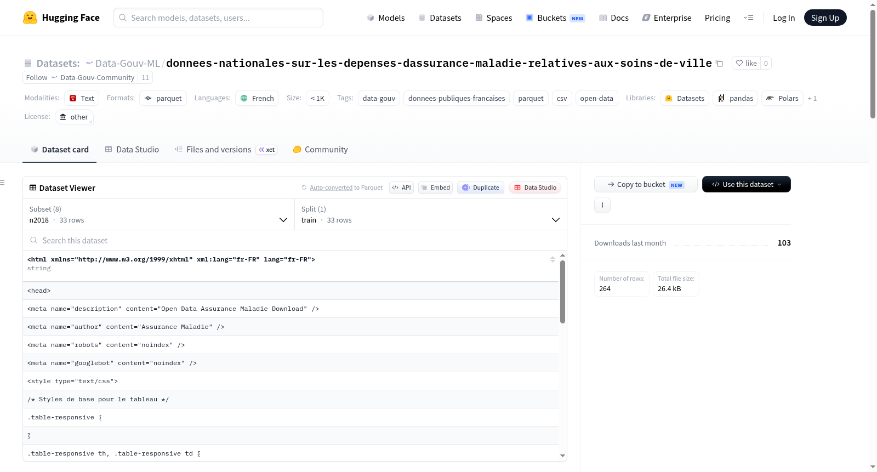Image resolution: width=877 pixels, height=472 pixels.
Task: Show the +1 more libraries
Action: point(812,98)
